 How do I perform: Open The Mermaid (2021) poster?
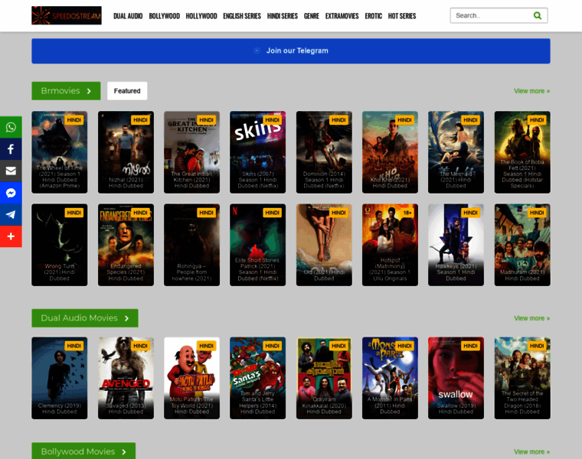click(x=456, y=152)
